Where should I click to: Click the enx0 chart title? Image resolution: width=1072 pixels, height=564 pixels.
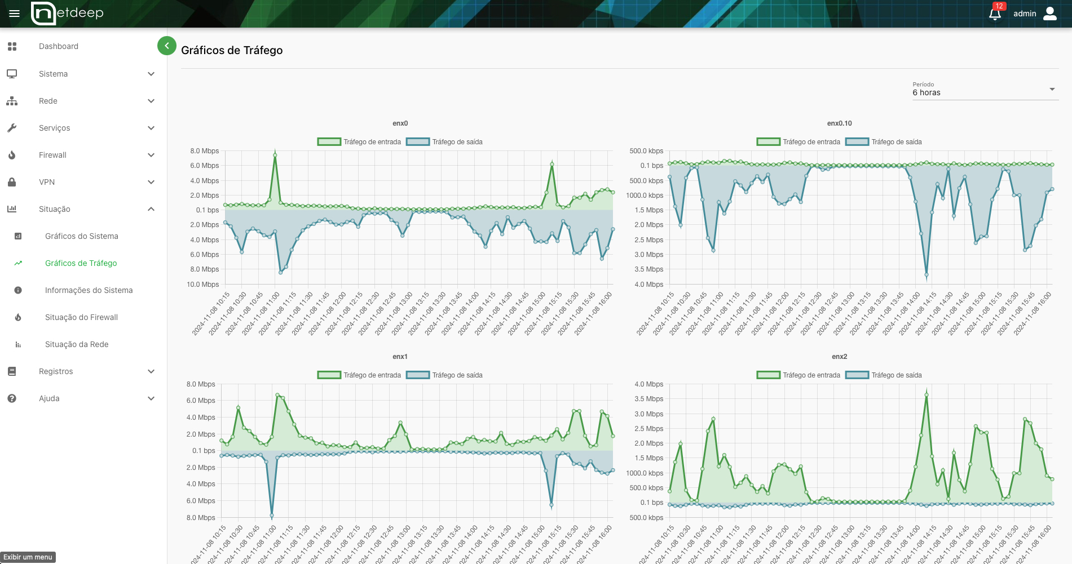(400, 123)
